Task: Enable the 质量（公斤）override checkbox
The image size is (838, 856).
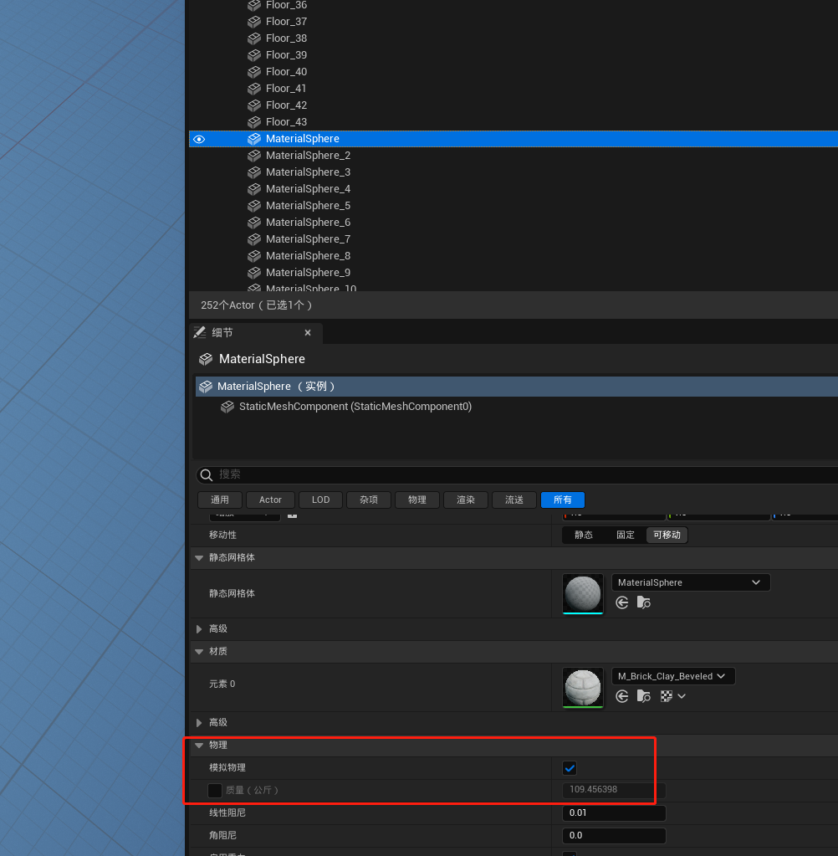Action: [x=215, y=791]
